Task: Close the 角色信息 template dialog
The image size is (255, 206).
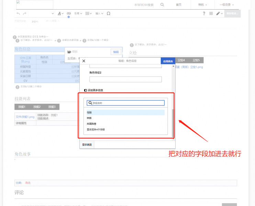Action: click(x=84, y=61)
